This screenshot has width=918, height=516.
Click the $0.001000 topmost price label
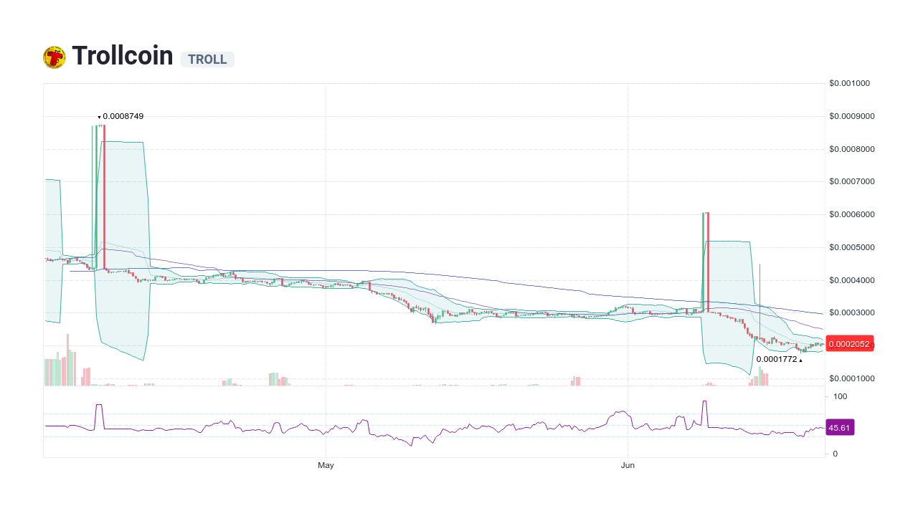[x=850, y=83]
